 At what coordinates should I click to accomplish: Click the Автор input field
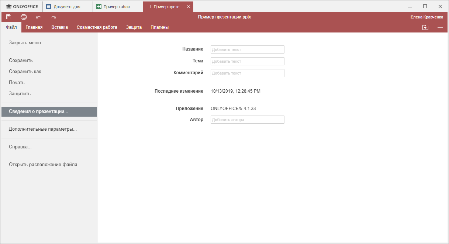(x=247, y=120)
